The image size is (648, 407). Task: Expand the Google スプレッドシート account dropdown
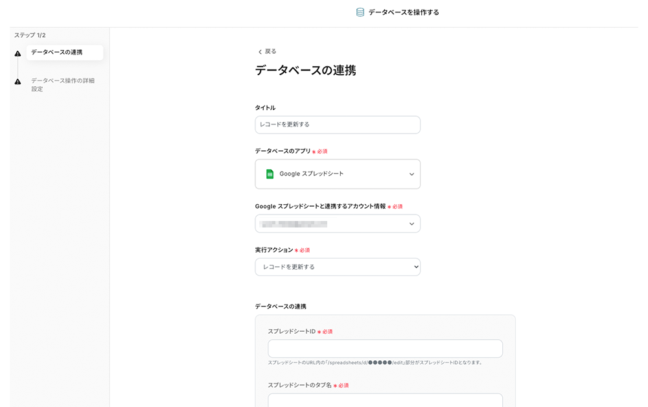click(337, 224)
